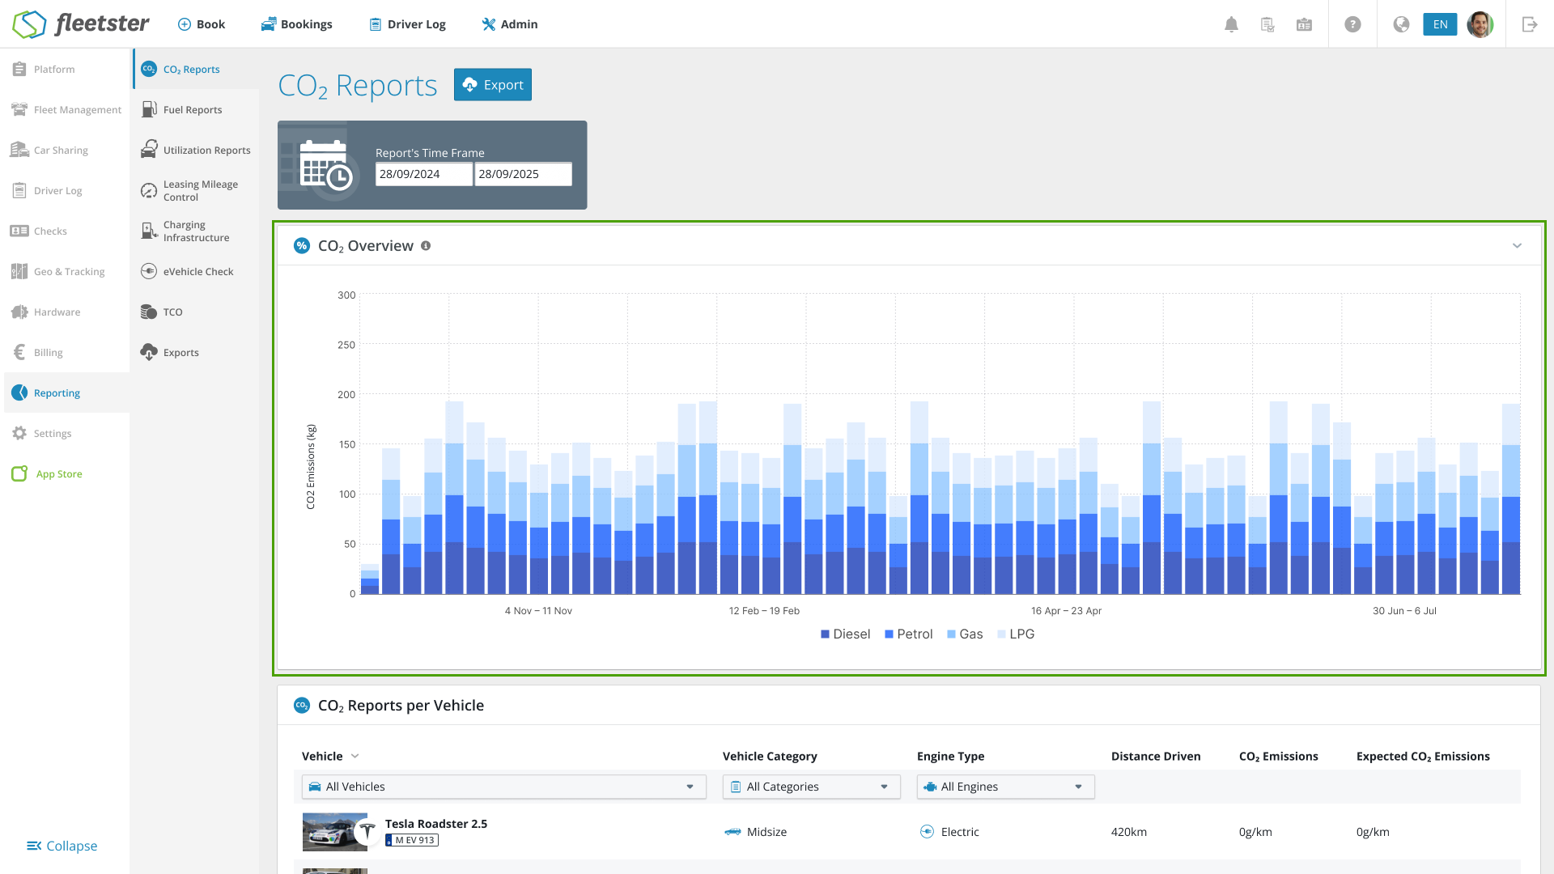Click the Export button
The image size is (1554, 874).
coord(492,85)
